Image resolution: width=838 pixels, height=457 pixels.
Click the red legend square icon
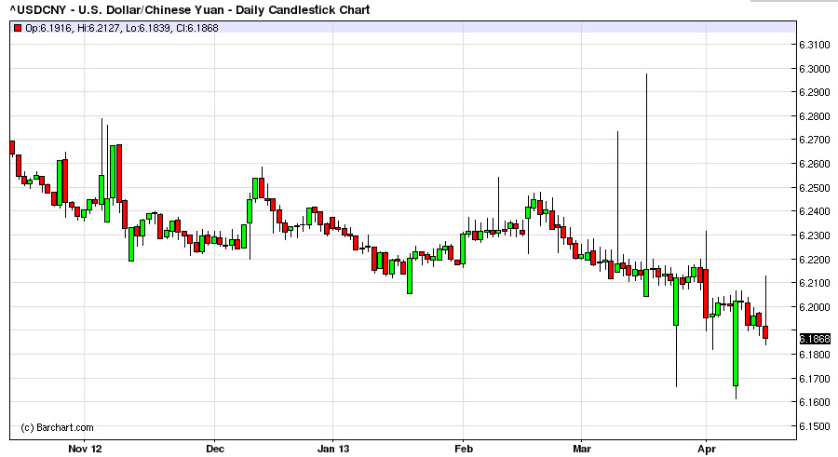[18, 28]
